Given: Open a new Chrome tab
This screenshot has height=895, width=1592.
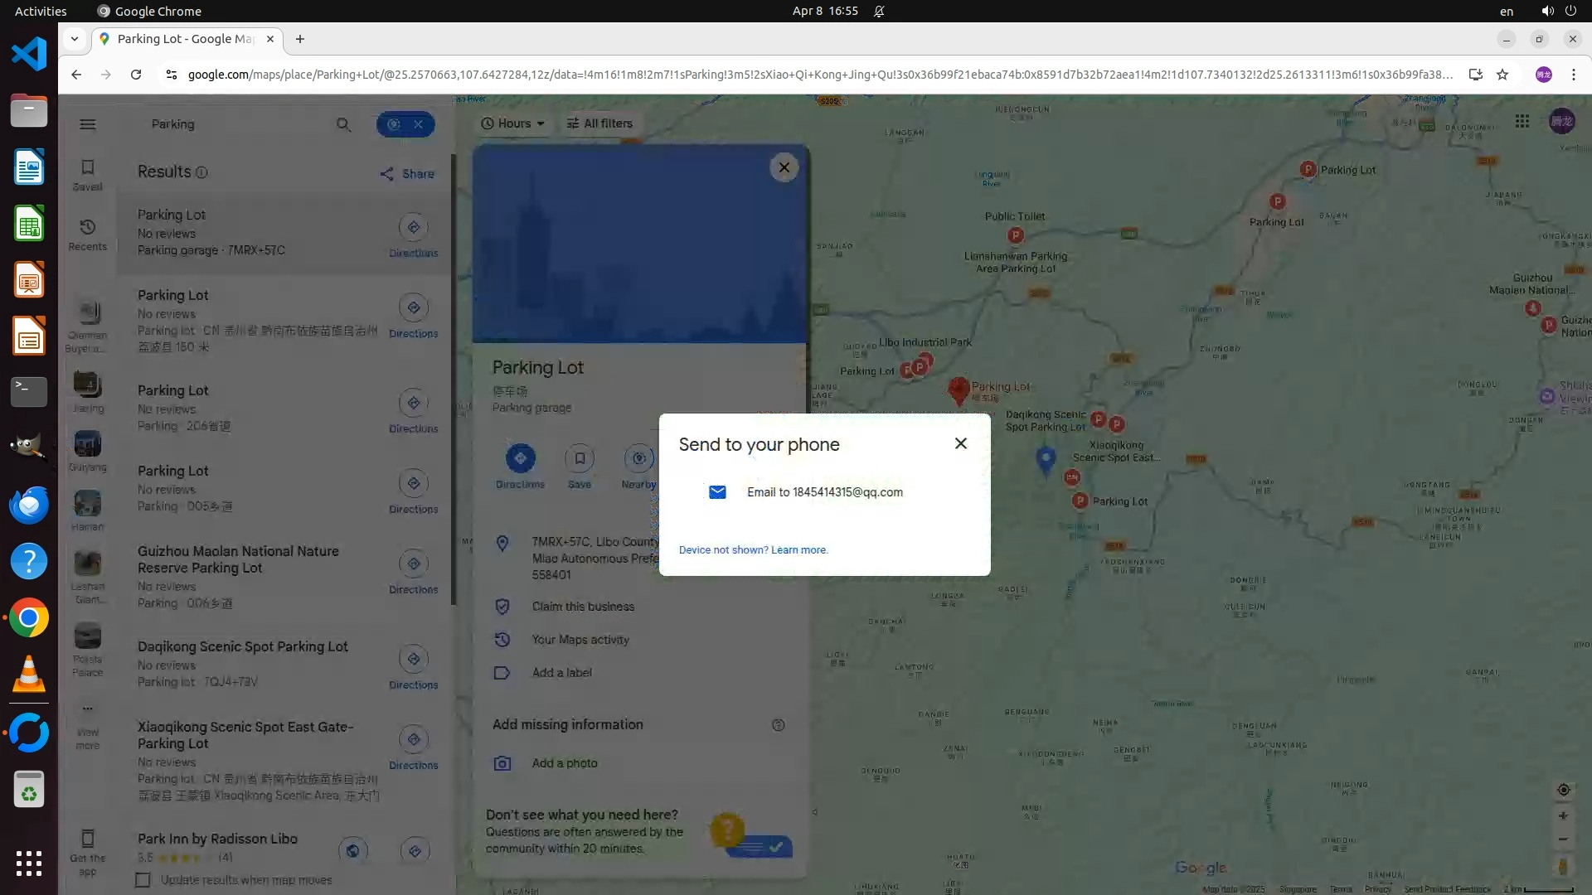Looking at the screenshot, I should (x=300, y=39).
